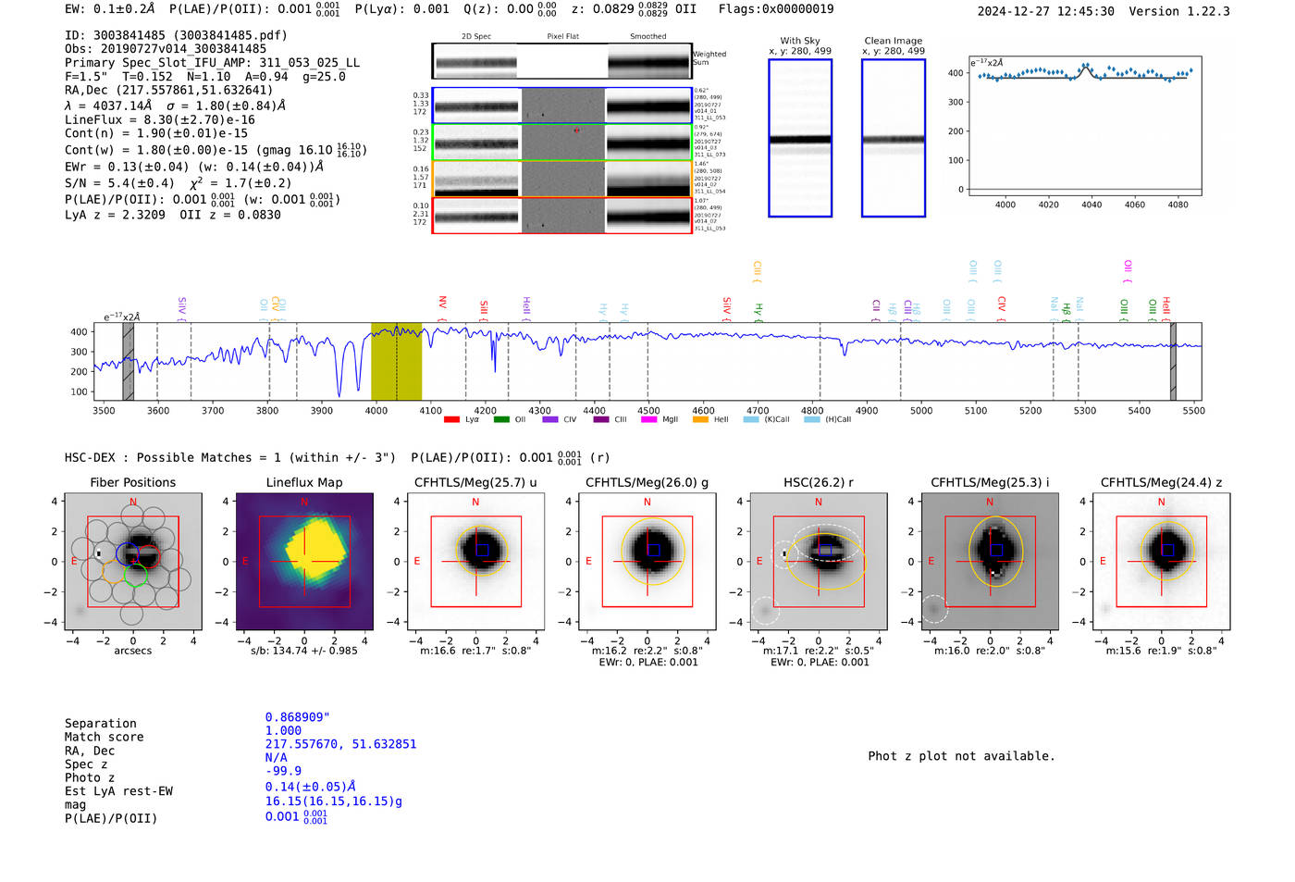The width and height of the screenshot is (1295, 882).
Task: Click the z: 0.0829 OII header text
Action: pyautogui.click(x=634, y=9)
